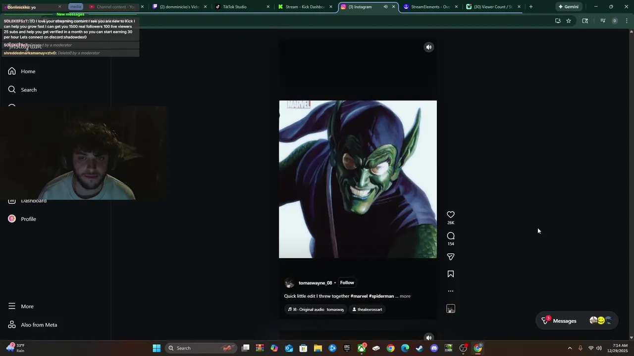Open Xbox app from taskbar
Screen dimensions: 634x356
pyautogui.click(x=362, y=348)
